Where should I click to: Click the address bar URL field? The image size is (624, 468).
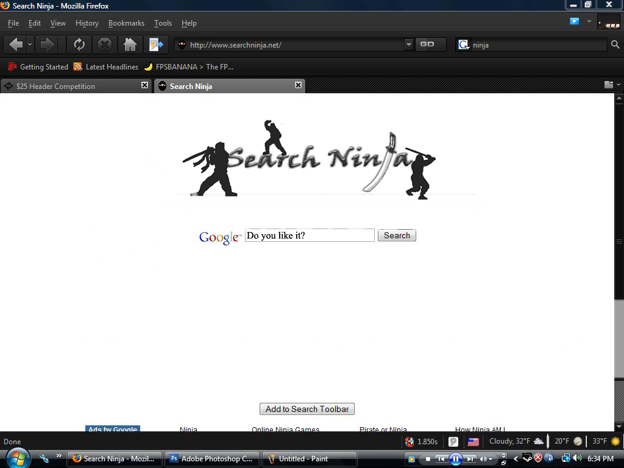point(289,44)
